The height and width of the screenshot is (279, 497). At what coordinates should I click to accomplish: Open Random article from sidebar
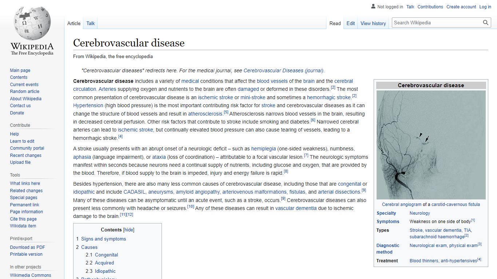pos(25,92)
